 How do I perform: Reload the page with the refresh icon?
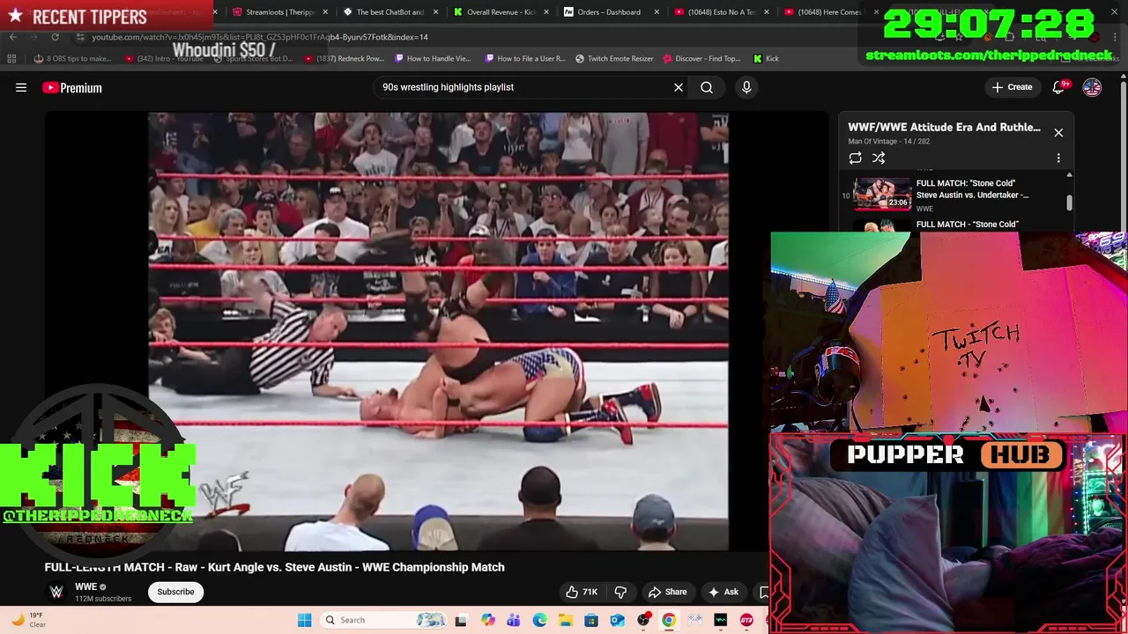[55, 37]
